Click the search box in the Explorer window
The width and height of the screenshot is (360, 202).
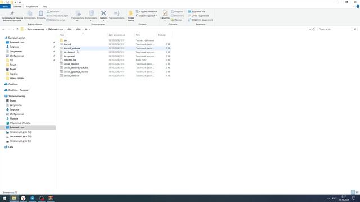pos(337,29)
